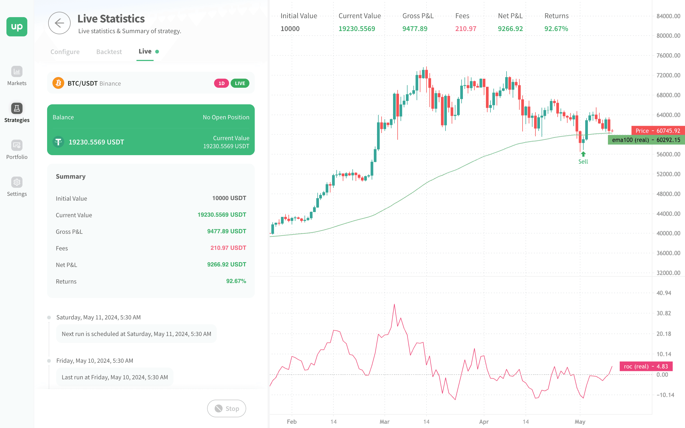Go to Strategies via flask icon

[17, 108]
